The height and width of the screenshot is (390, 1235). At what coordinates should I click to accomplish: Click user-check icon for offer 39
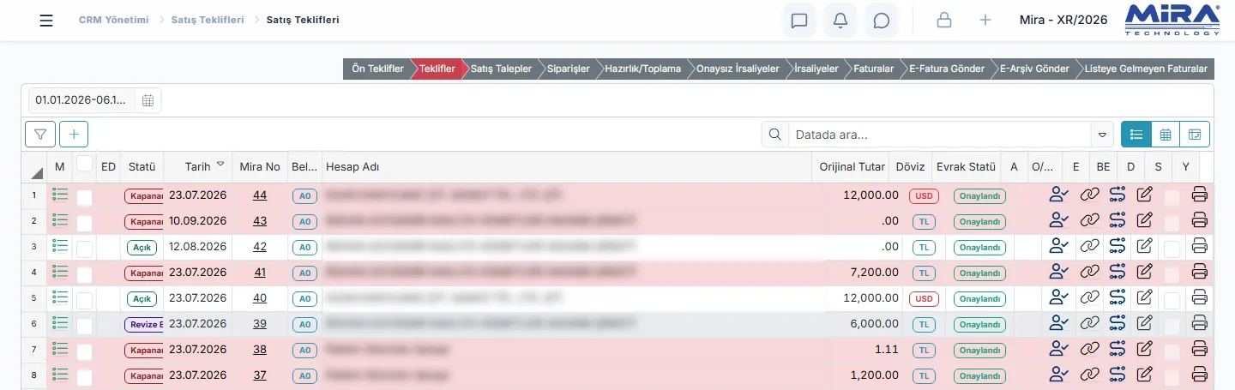tap(1059, 324)
